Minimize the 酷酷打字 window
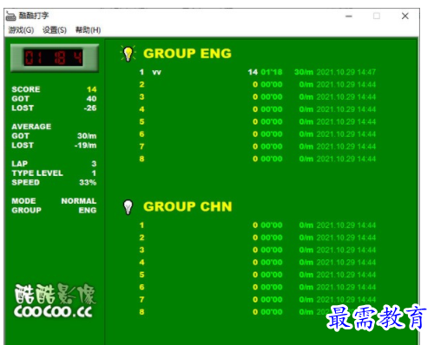Screen dimensions: 434x345 (349, 16)
